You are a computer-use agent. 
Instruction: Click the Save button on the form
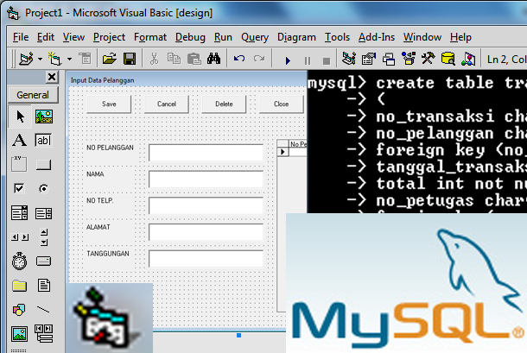[109, 104]
